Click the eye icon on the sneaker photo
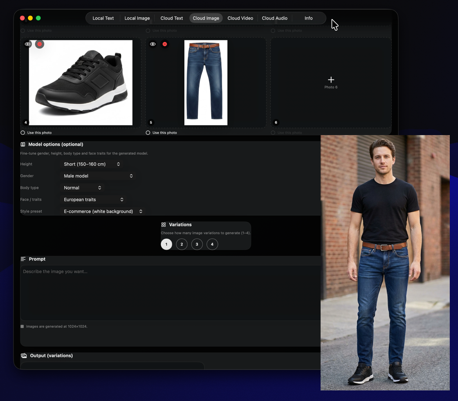The image size is (458, 401). point(27,44)
